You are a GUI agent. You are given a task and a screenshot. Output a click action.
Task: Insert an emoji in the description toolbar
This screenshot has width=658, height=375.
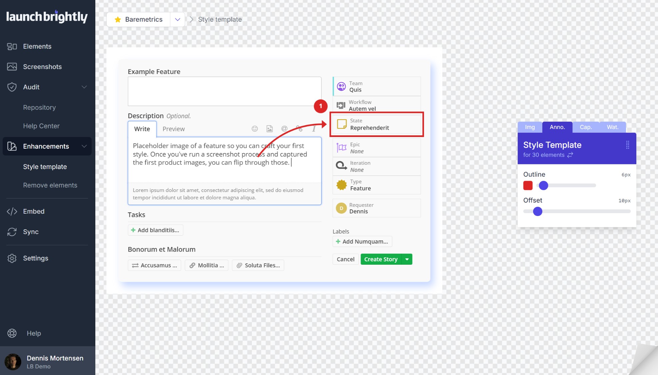[255, 129]
